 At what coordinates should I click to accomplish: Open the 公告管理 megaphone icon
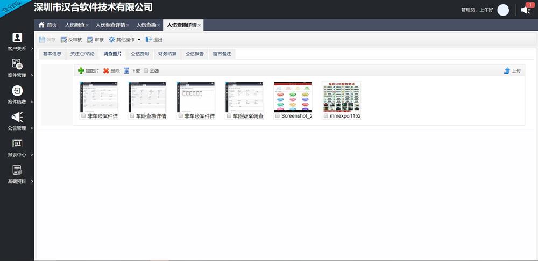(17, 117)
